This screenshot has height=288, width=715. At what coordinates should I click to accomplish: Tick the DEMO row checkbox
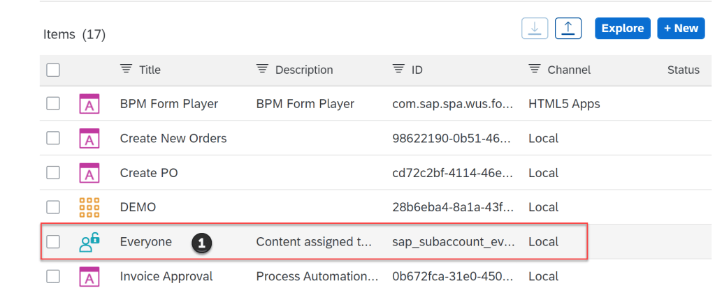click(53, 207)
